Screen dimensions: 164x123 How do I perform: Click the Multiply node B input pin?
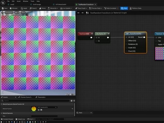(x=97, y=41)
